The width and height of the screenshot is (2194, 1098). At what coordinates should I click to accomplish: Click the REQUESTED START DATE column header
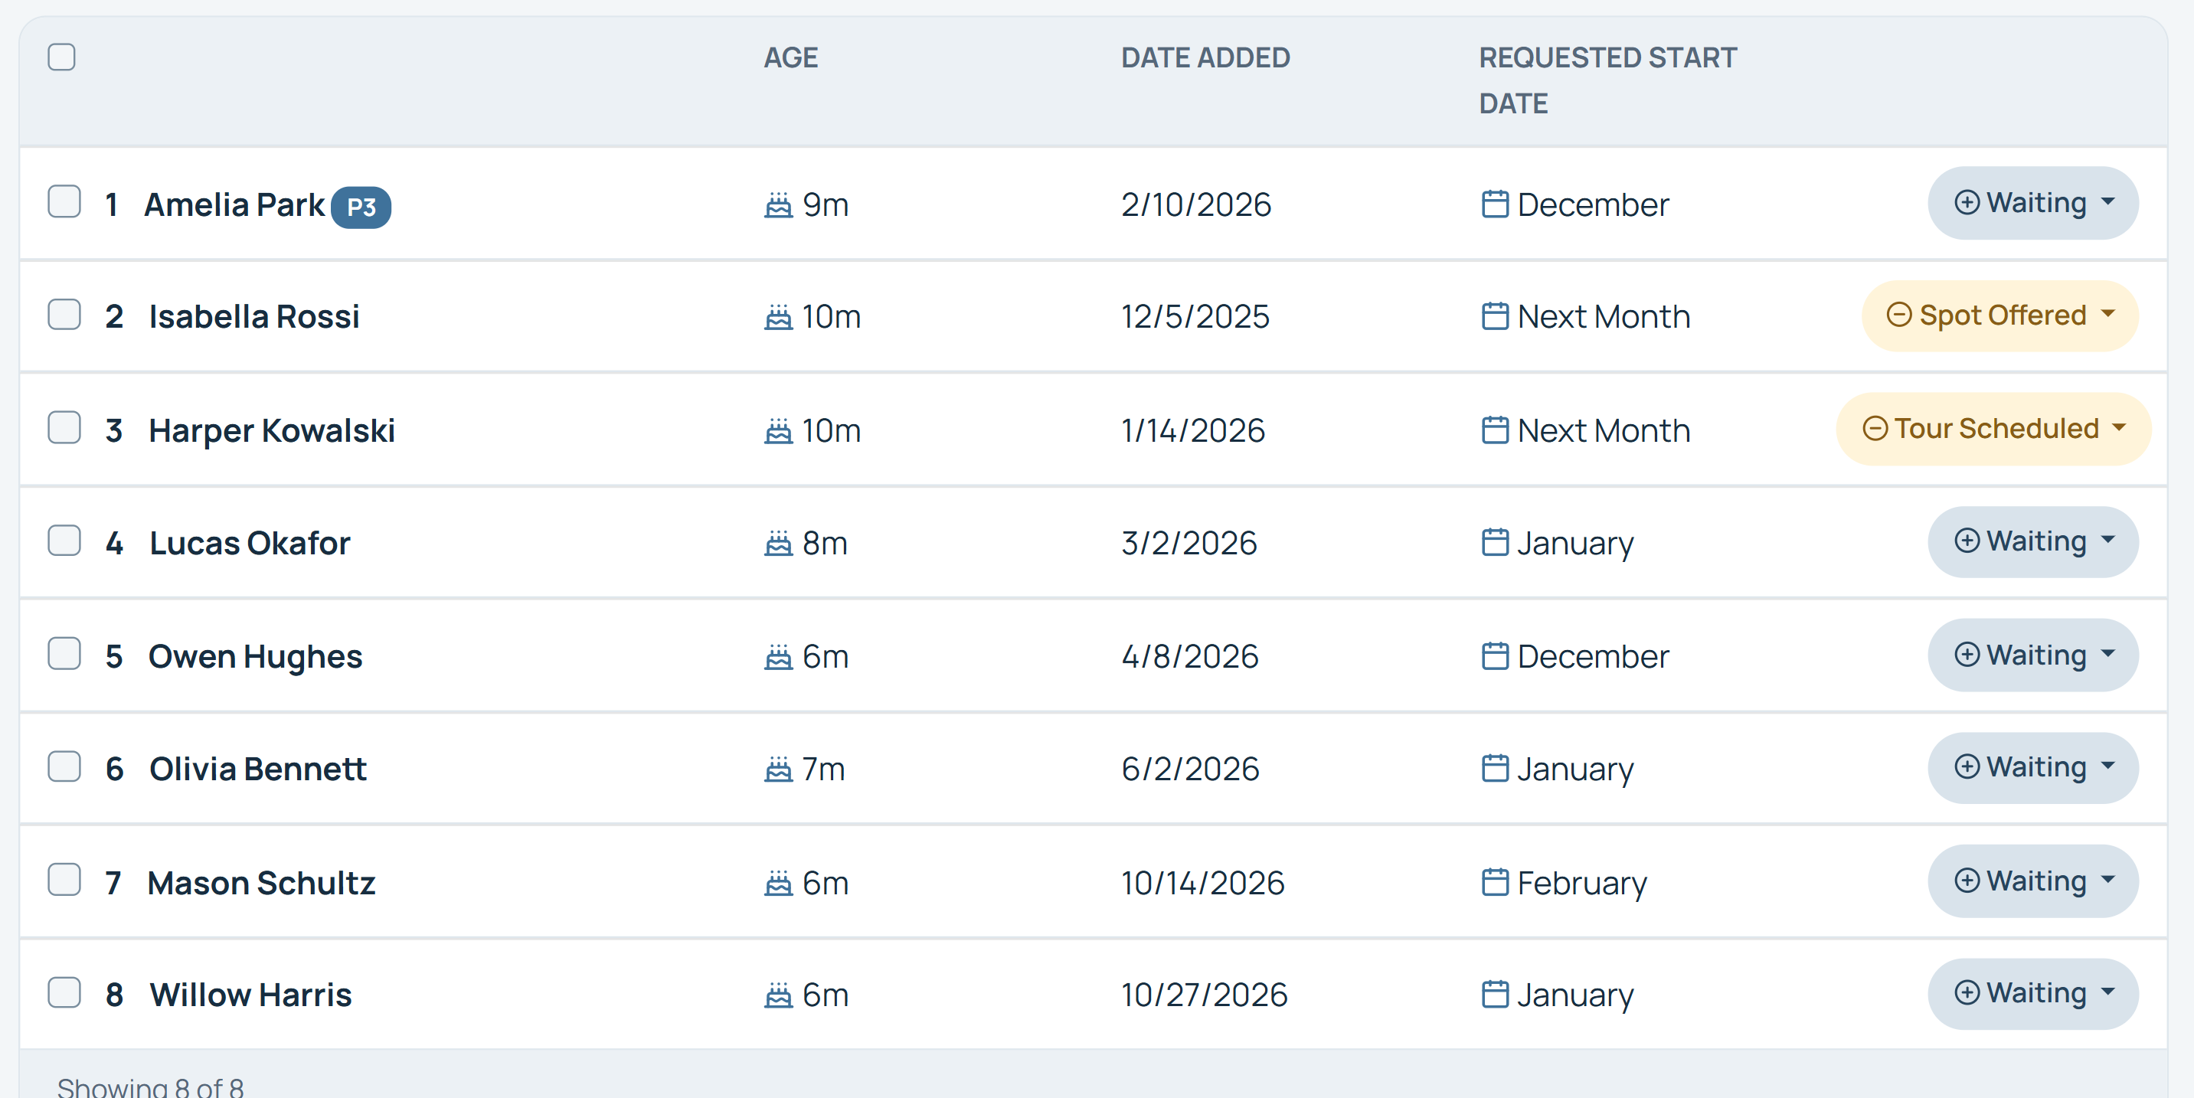coord(1607,81)
